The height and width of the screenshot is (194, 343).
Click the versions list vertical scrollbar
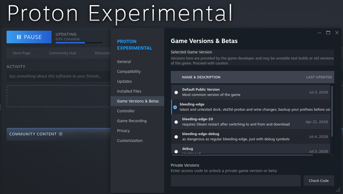(x=332, y=111)
